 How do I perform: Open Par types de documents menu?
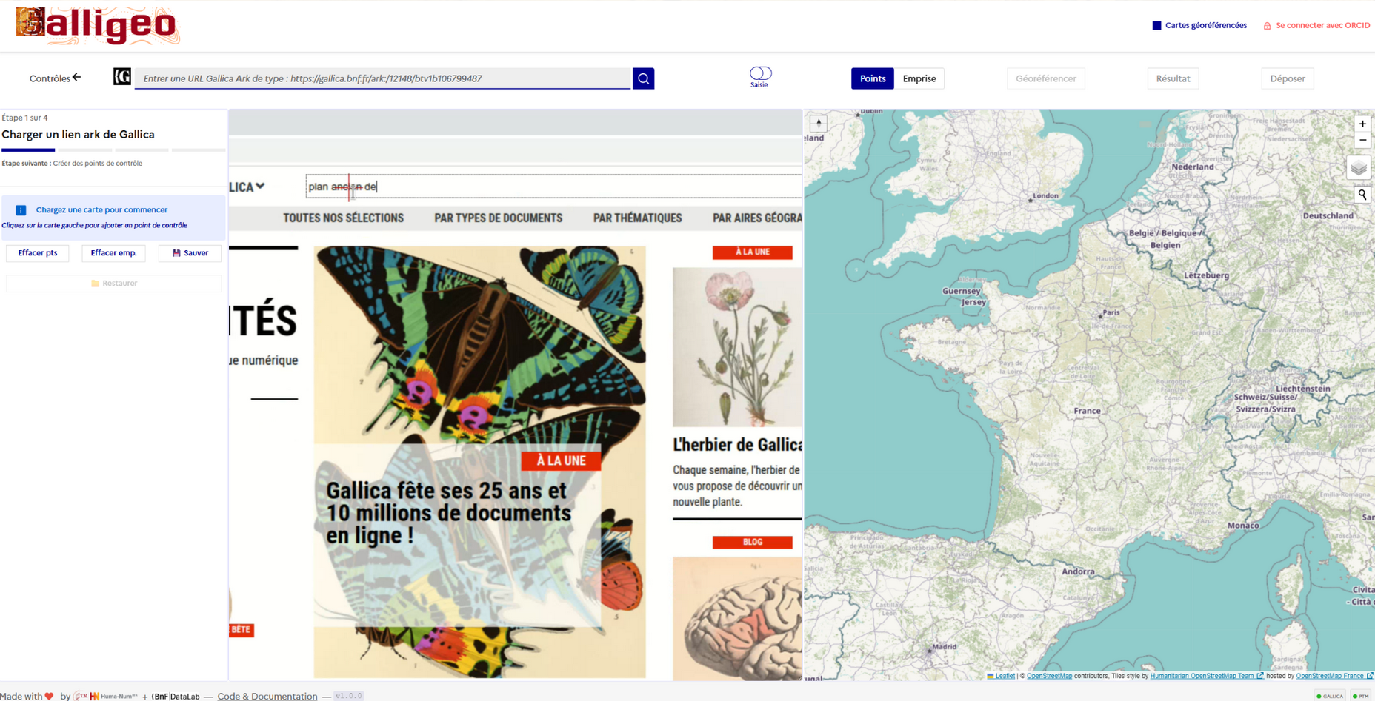498,218
